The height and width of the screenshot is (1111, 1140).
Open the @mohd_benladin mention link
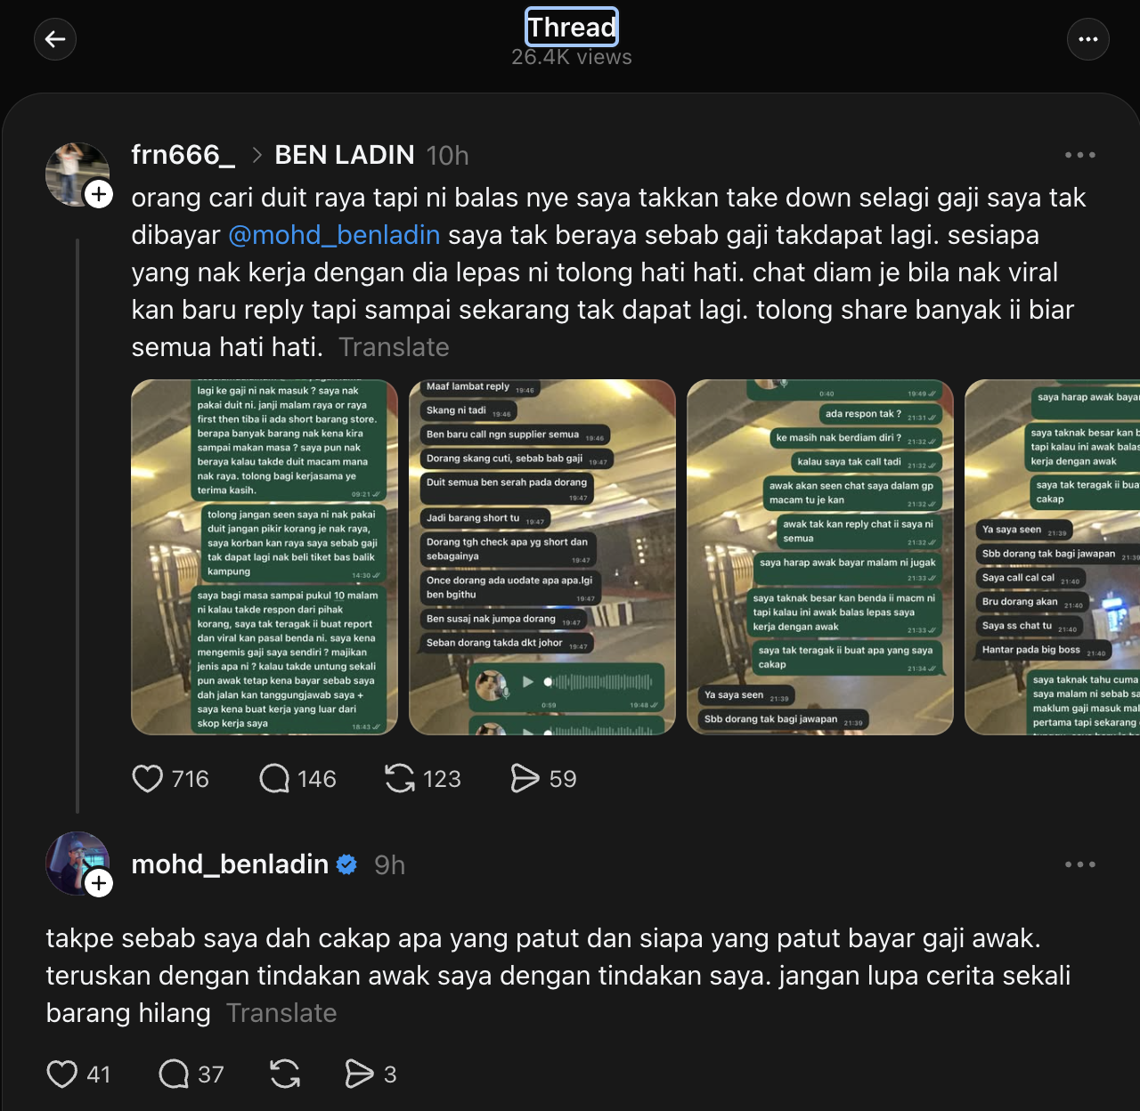pyautogui.click(x=334, y=235)
